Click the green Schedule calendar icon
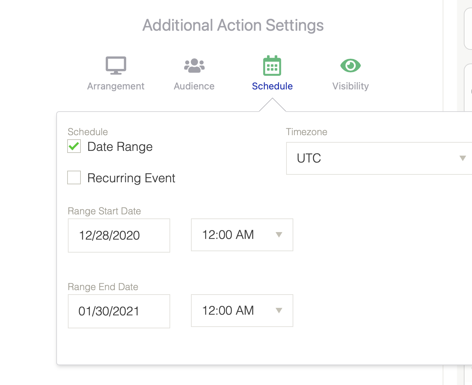Viewport: 472px width, 385px height. (272, 66)
